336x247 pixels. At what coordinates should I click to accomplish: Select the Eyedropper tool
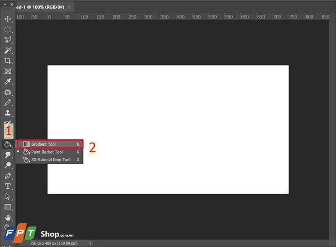pos(8,81)
